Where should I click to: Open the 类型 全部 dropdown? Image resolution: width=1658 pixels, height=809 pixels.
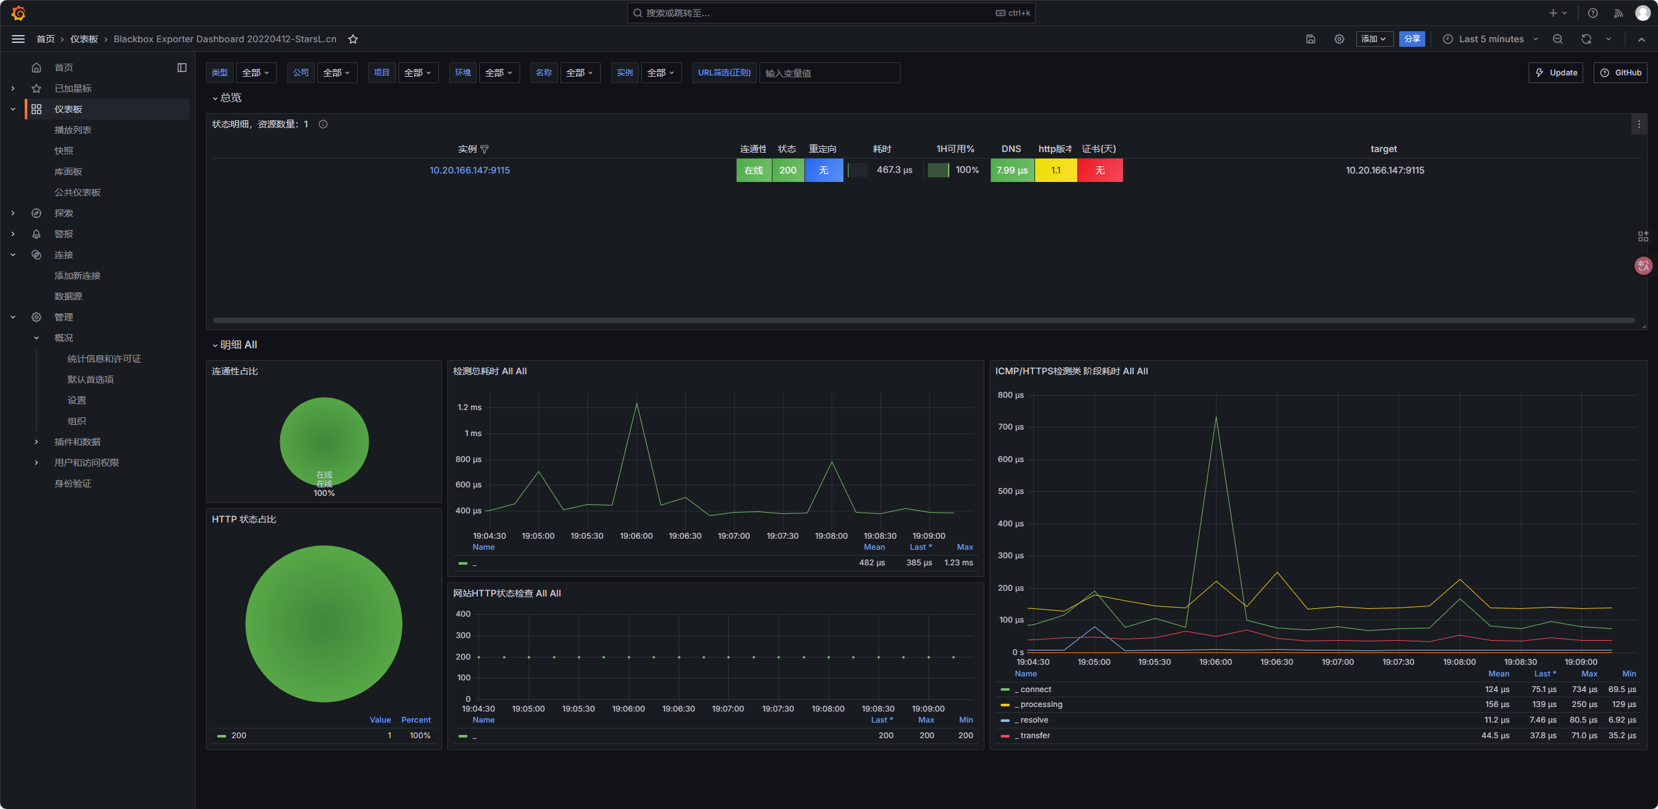256,73
